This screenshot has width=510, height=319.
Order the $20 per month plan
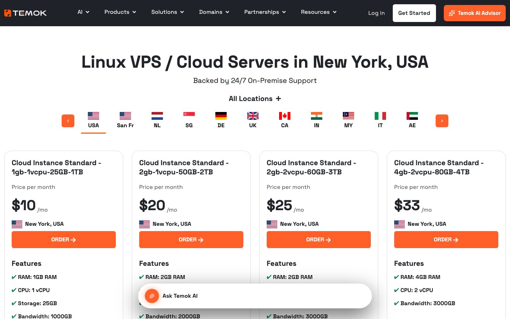coord(191,240)
